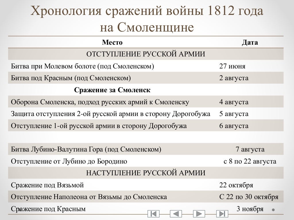Select the "ОТСТУПЛЕНИЕ РУССКОЙ АРМИИ" section heading
The image size is (294, 220).
click(146, 54)
